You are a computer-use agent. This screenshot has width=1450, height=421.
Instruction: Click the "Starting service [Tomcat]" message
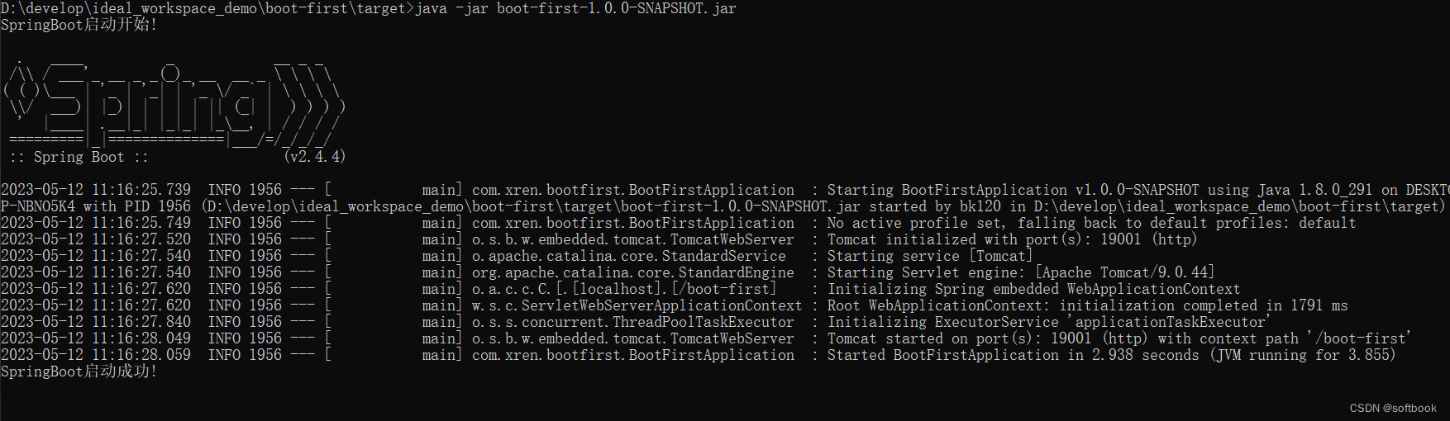(930, 256)
